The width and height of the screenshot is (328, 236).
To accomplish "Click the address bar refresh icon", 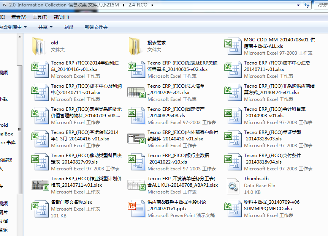I will tap(307, 5).
